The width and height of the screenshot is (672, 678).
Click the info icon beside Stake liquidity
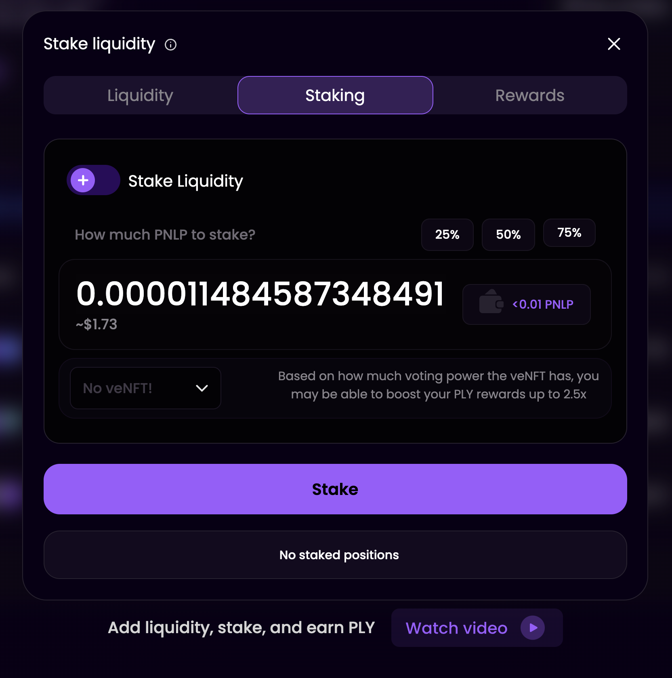[x=170, y=44]
